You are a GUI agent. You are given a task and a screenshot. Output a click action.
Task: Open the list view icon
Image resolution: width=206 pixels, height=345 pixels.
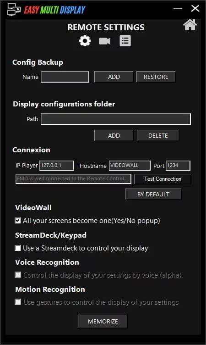point(125,41)
